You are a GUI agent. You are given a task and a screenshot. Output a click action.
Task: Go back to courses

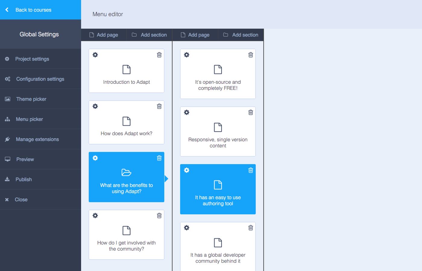tap(40, 10)
